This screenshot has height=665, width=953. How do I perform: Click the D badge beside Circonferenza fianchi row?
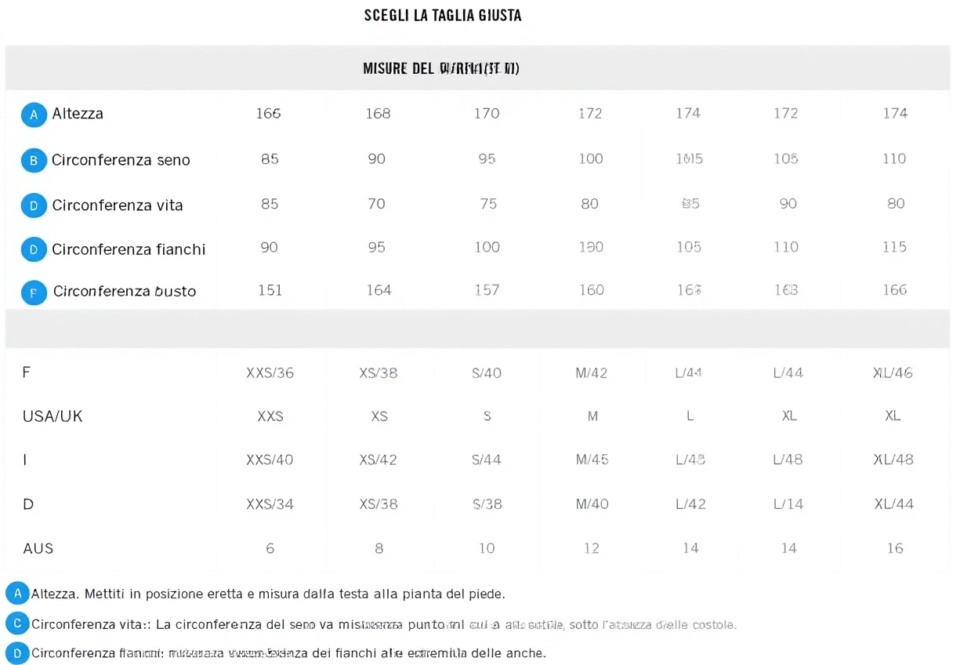tap(34, 250)
